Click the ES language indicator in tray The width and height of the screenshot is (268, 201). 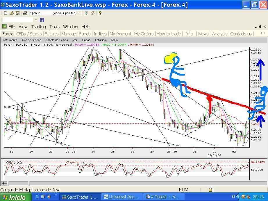(x=233, y=197)
